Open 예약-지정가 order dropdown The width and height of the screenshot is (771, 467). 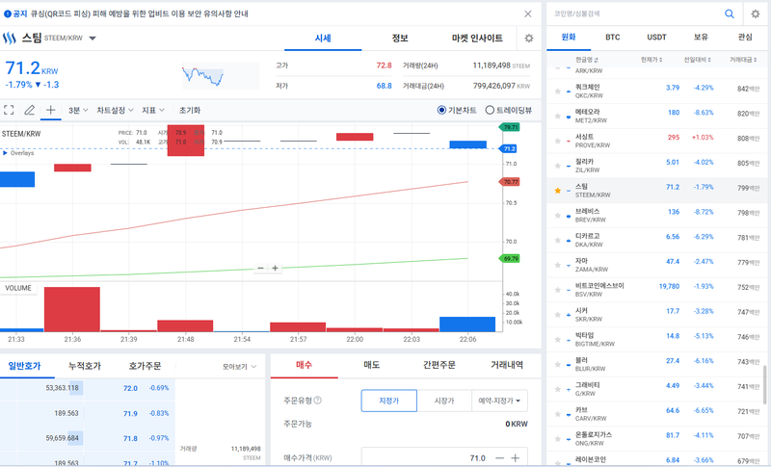click(x=499, y=401)
